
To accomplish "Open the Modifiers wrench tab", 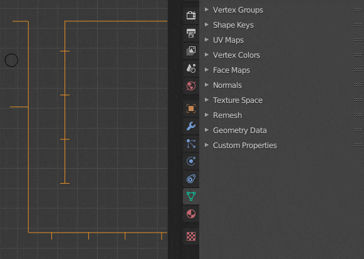I will click(191, 126).
